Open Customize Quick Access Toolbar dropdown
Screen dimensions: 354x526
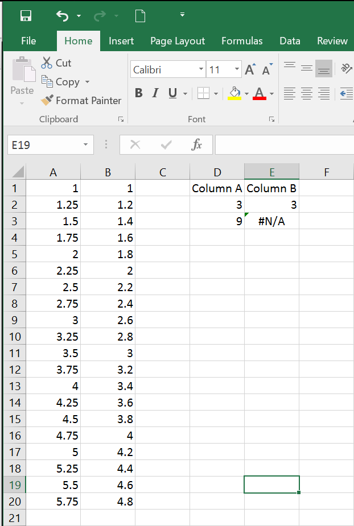(x=182, y=14)
